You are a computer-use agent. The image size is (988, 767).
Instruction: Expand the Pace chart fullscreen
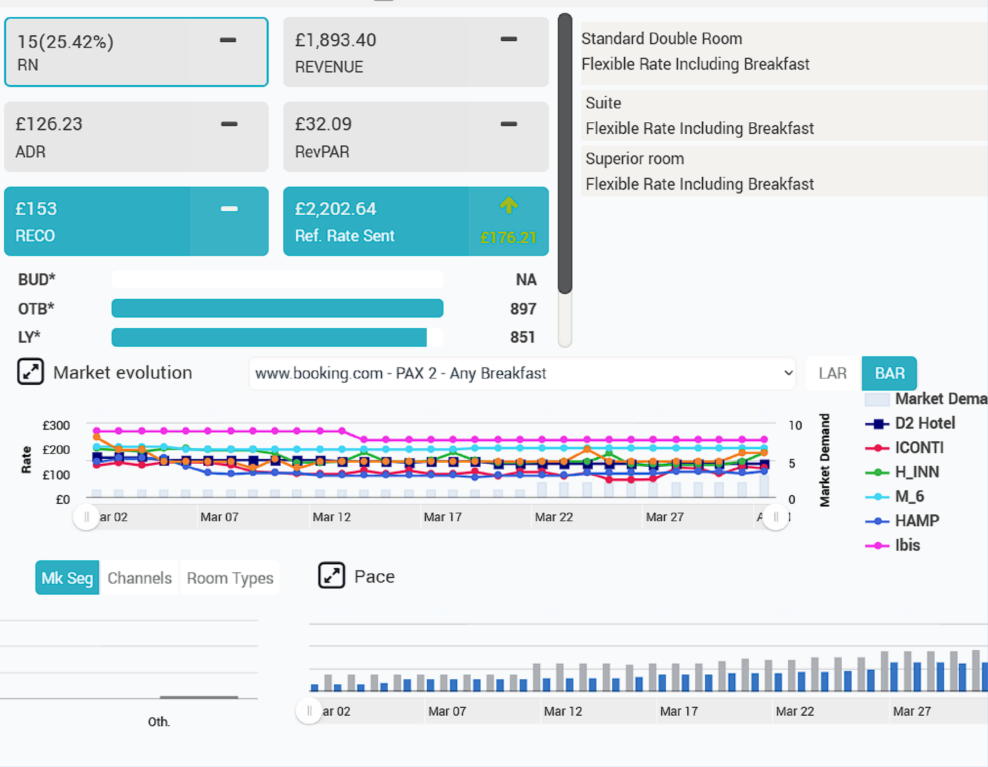[332, 575]
